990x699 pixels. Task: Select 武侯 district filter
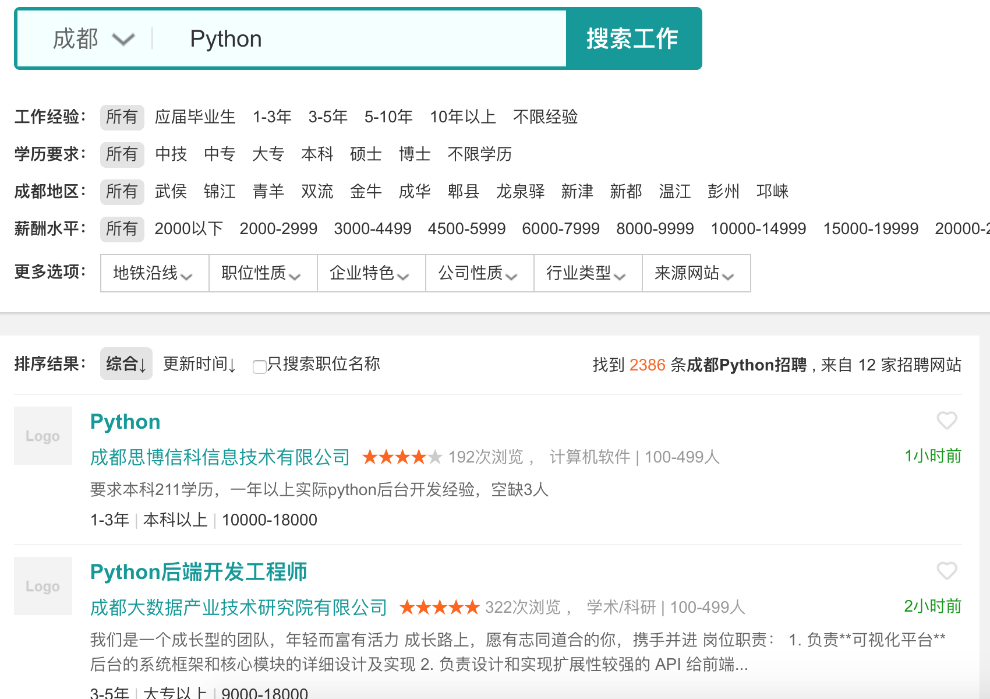click(171, 192)
